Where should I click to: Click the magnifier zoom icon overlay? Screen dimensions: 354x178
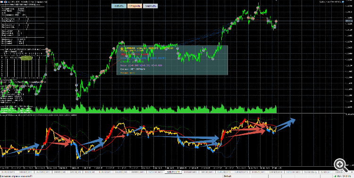pyautogui.click(x=341, y=165)
